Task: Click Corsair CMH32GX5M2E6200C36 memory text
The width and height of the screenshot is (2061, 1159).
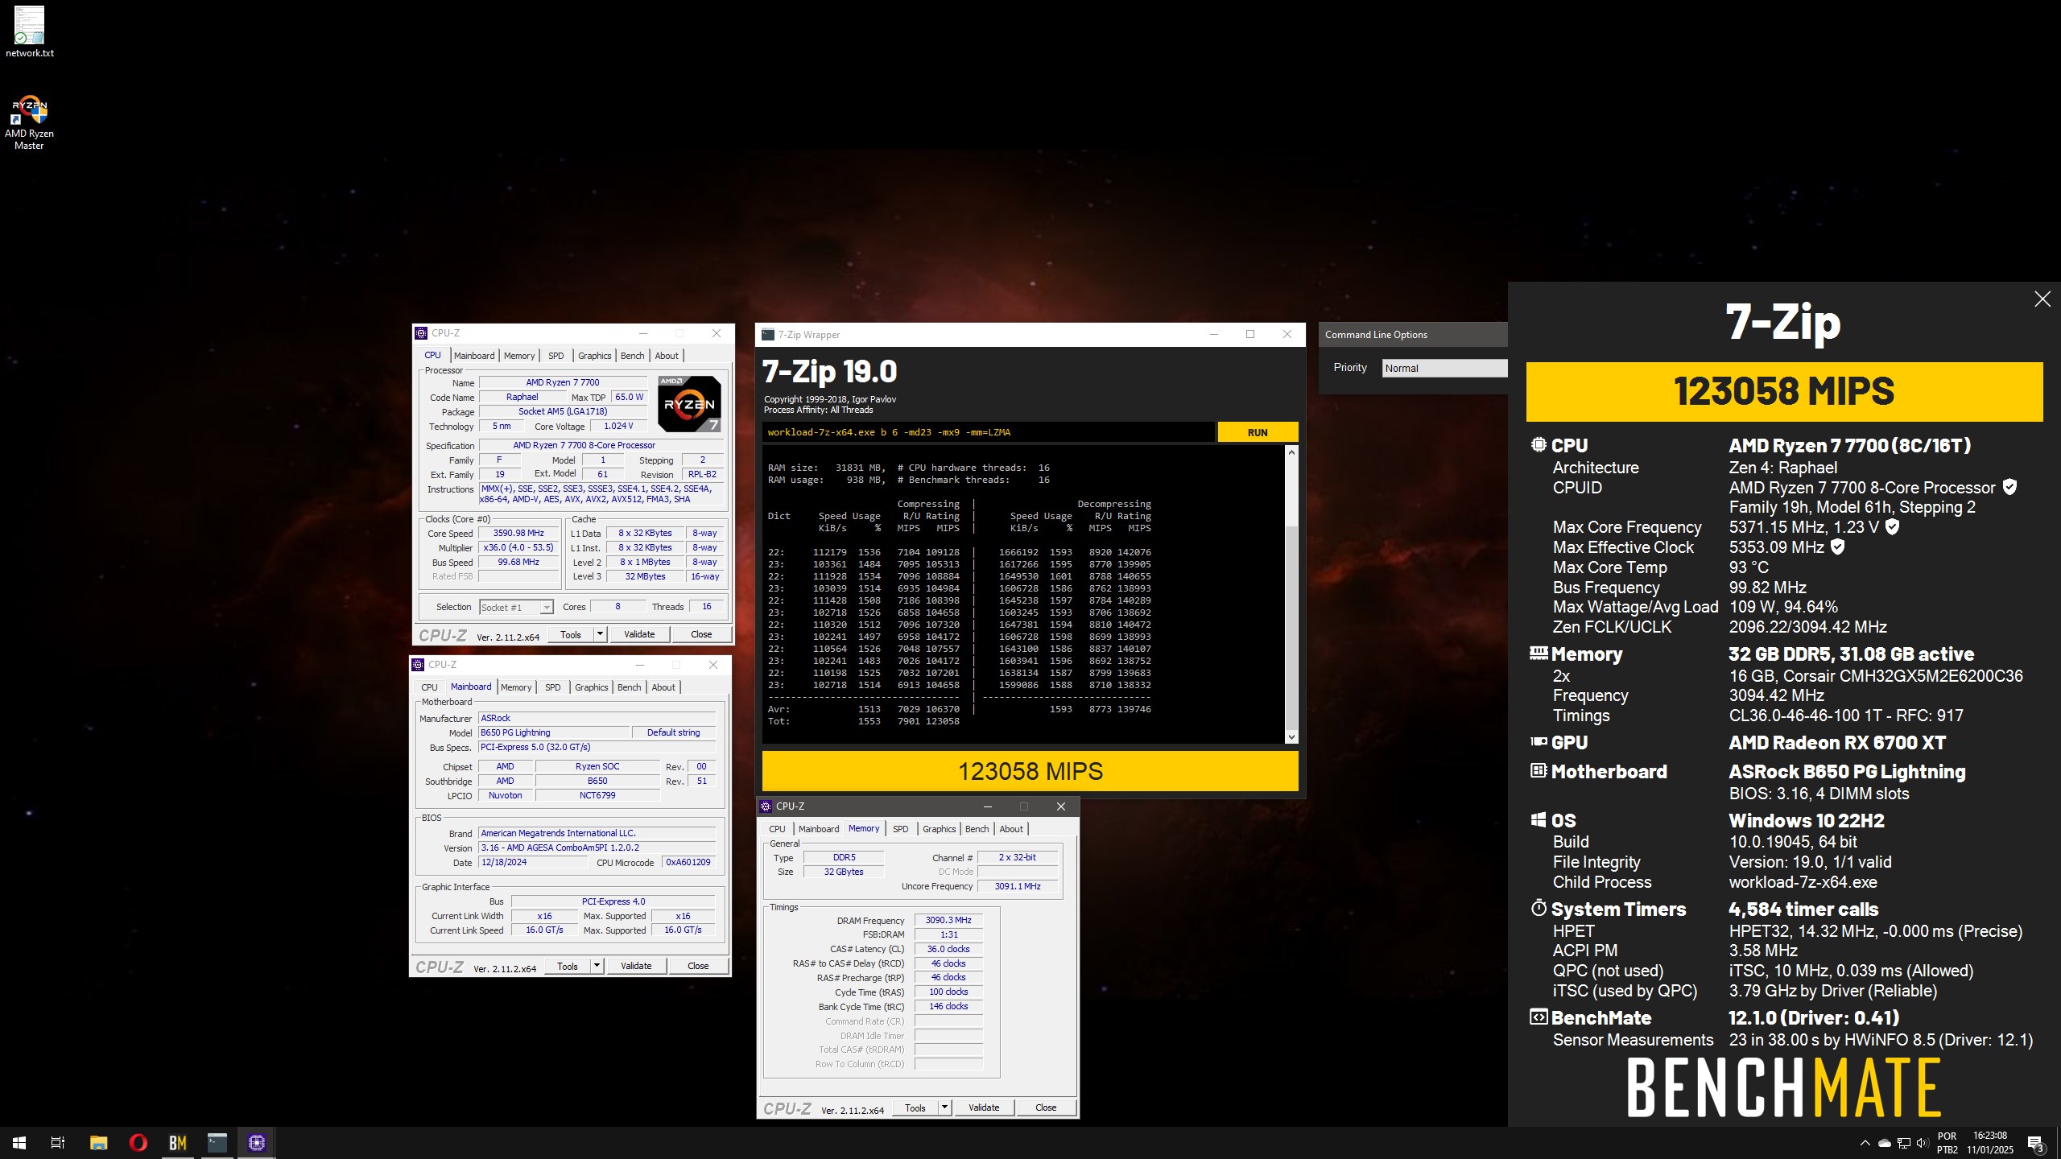Action: click(1876, 675)
